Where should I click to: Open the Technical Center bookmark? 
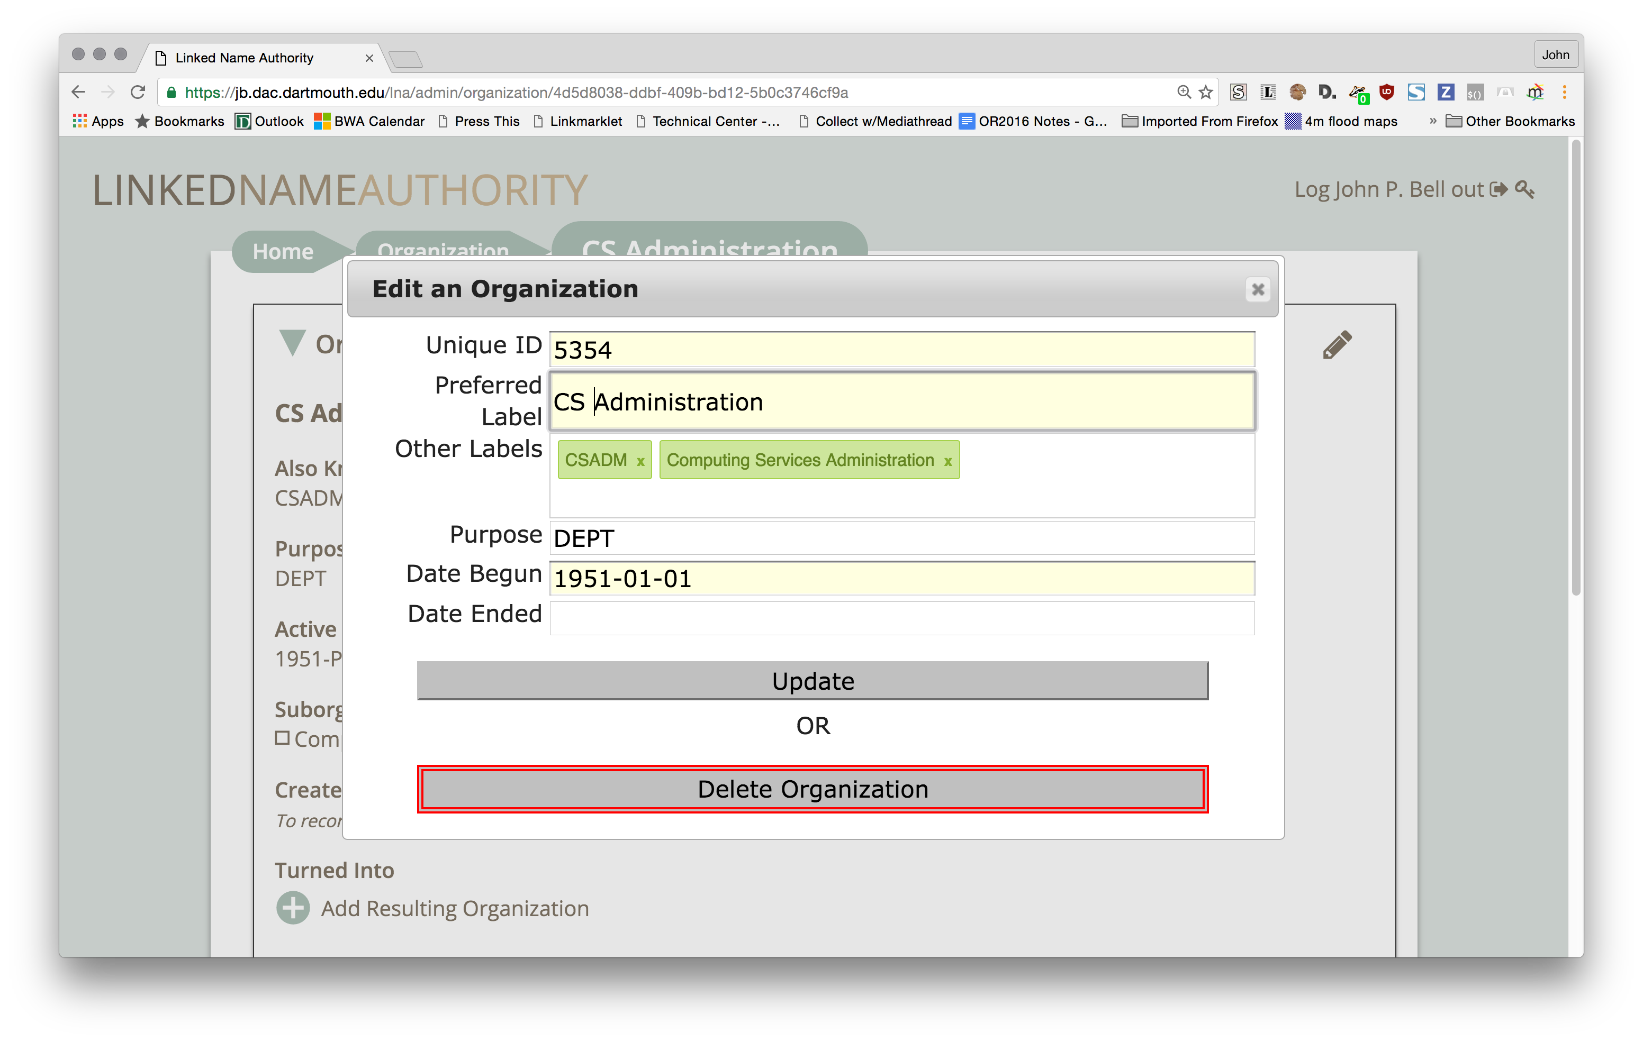[708, 121]
